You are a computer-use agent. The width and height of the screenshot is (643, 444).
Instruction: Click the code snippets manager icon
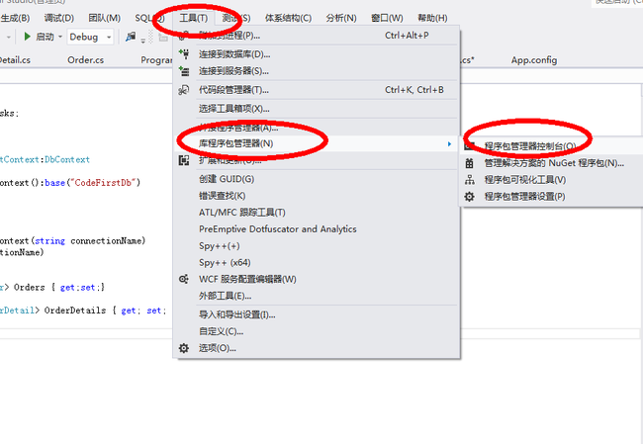(184, 90)
